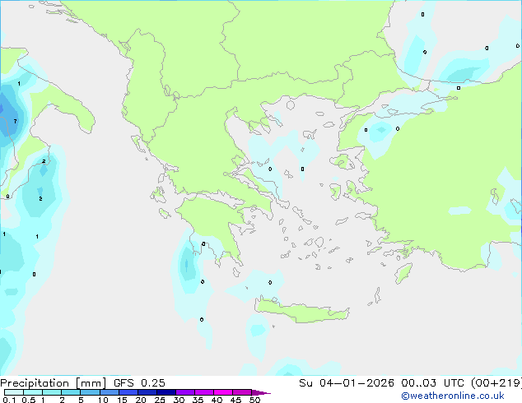Click the '0.1' legend scale label
The width and height of the screenshot is (522, 403).
pos(9,400)
